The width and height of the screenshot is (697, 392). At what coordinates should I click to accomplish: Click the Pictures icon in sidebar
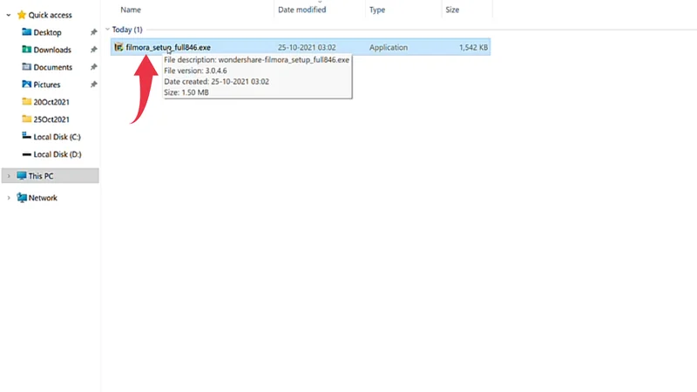[26, 84]
